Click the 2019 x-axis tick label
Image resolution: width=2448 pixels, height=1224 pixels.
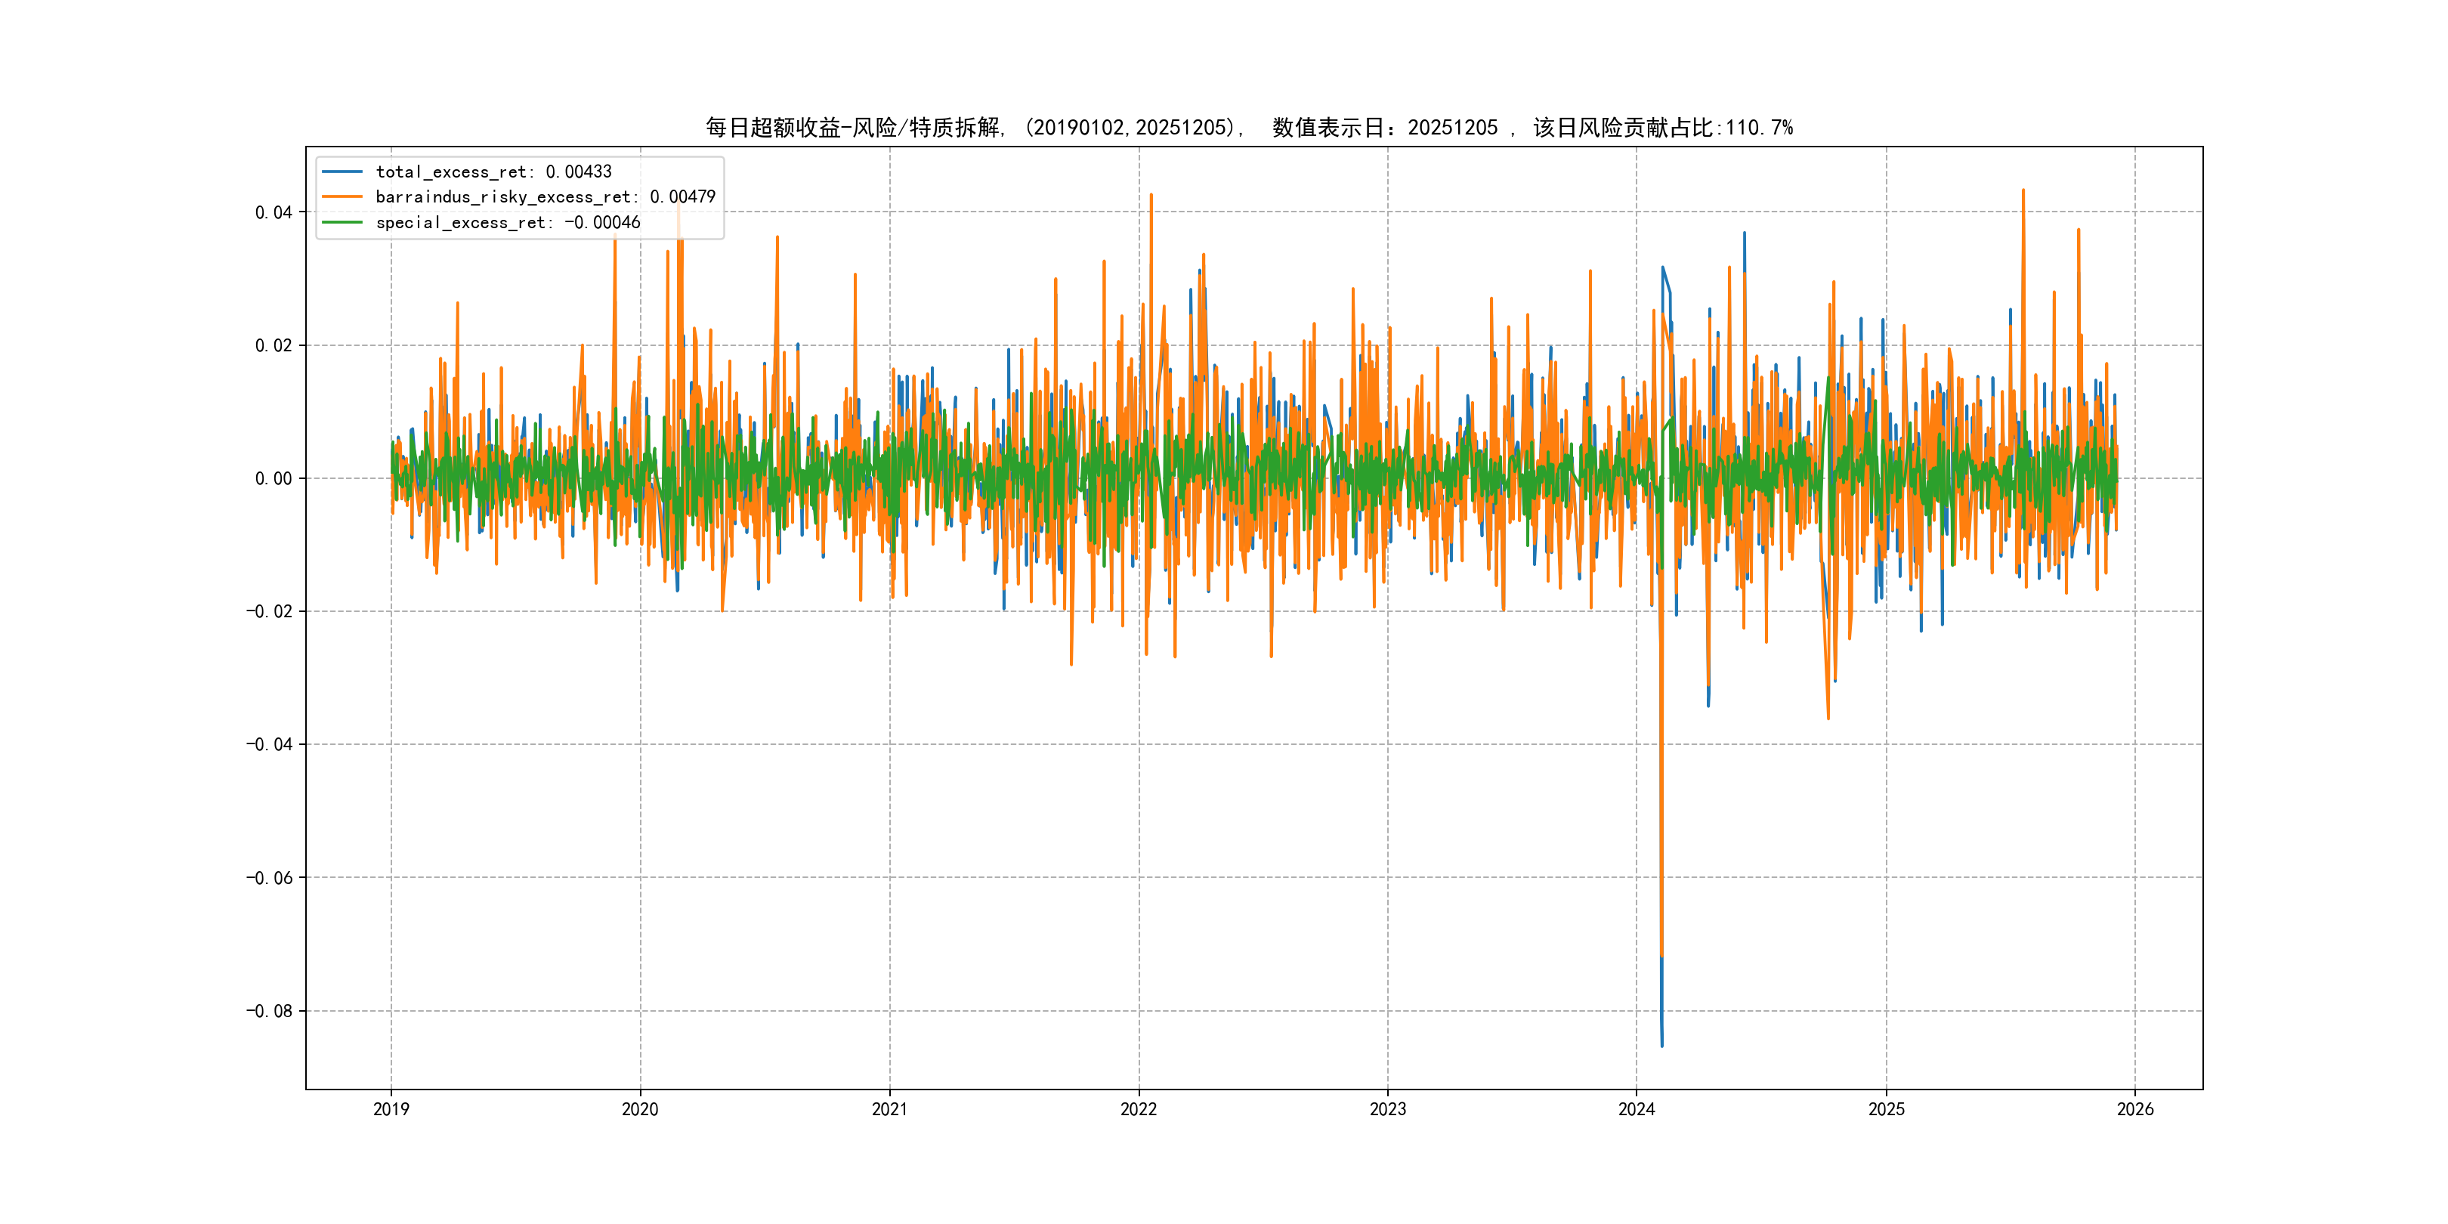point(391,1109)
